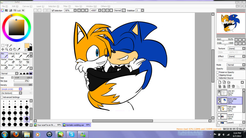Viewport: 246px width, 138px height.
Task: Open Firefox from the taskbar
Action: (x=16, y=134)
